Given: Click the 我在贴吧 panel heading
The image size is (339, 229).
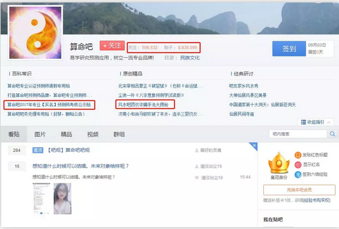Looking at the screenshot, I should coord(273,220).
